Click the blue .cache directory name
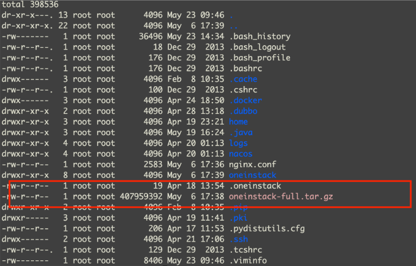 pos(244,79)
